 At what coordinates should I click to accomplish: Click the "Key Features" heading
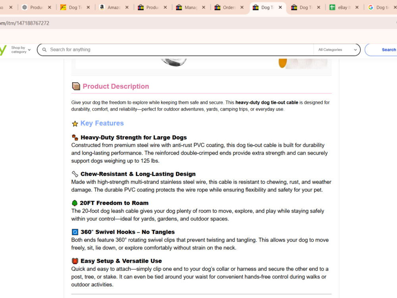(x=102, y=123)
